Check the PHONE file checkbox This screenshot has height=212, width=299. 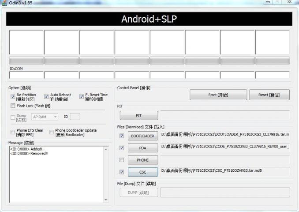(122, 160)
